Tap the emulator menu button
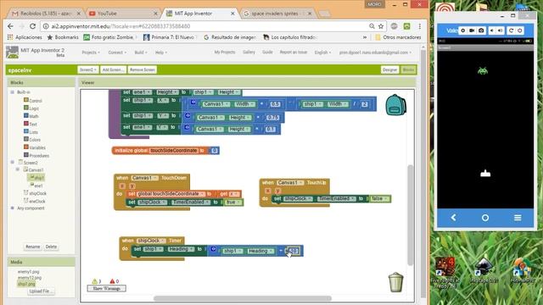Screen dimensions: 543x305 518,218
